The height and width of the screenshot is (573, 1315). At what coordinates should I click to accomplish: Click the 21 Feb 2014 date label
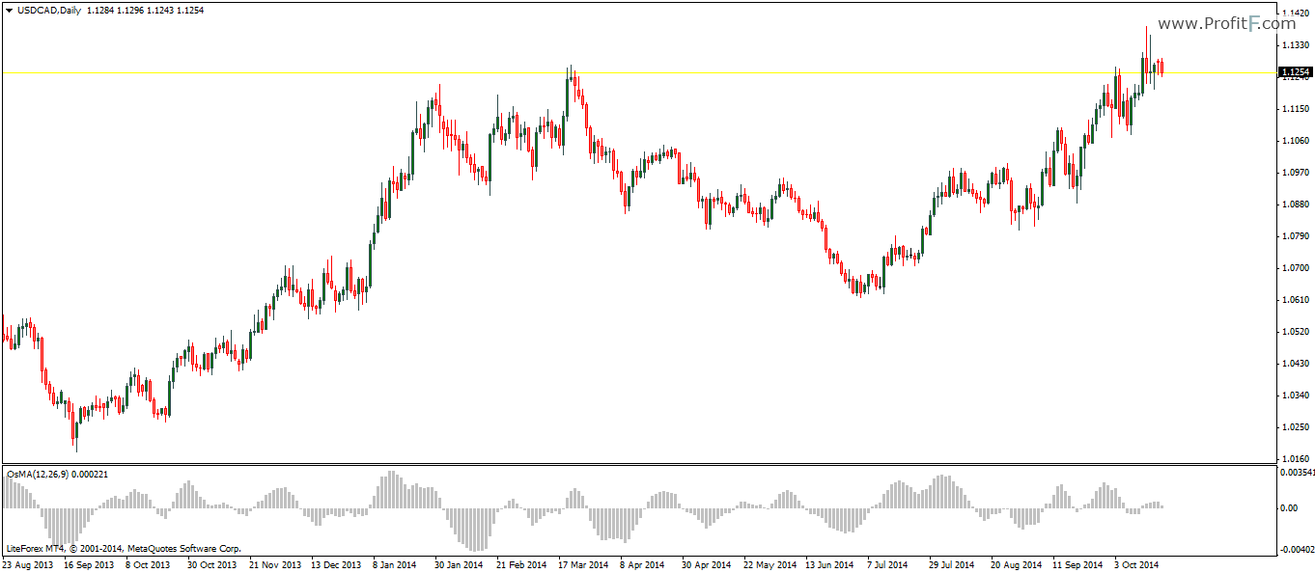pos(520,565)
